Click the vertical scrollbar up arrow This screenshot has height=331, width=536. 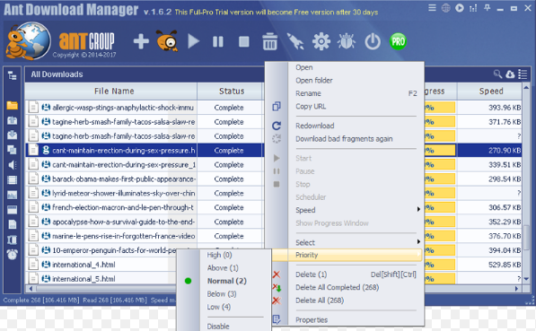526,88
